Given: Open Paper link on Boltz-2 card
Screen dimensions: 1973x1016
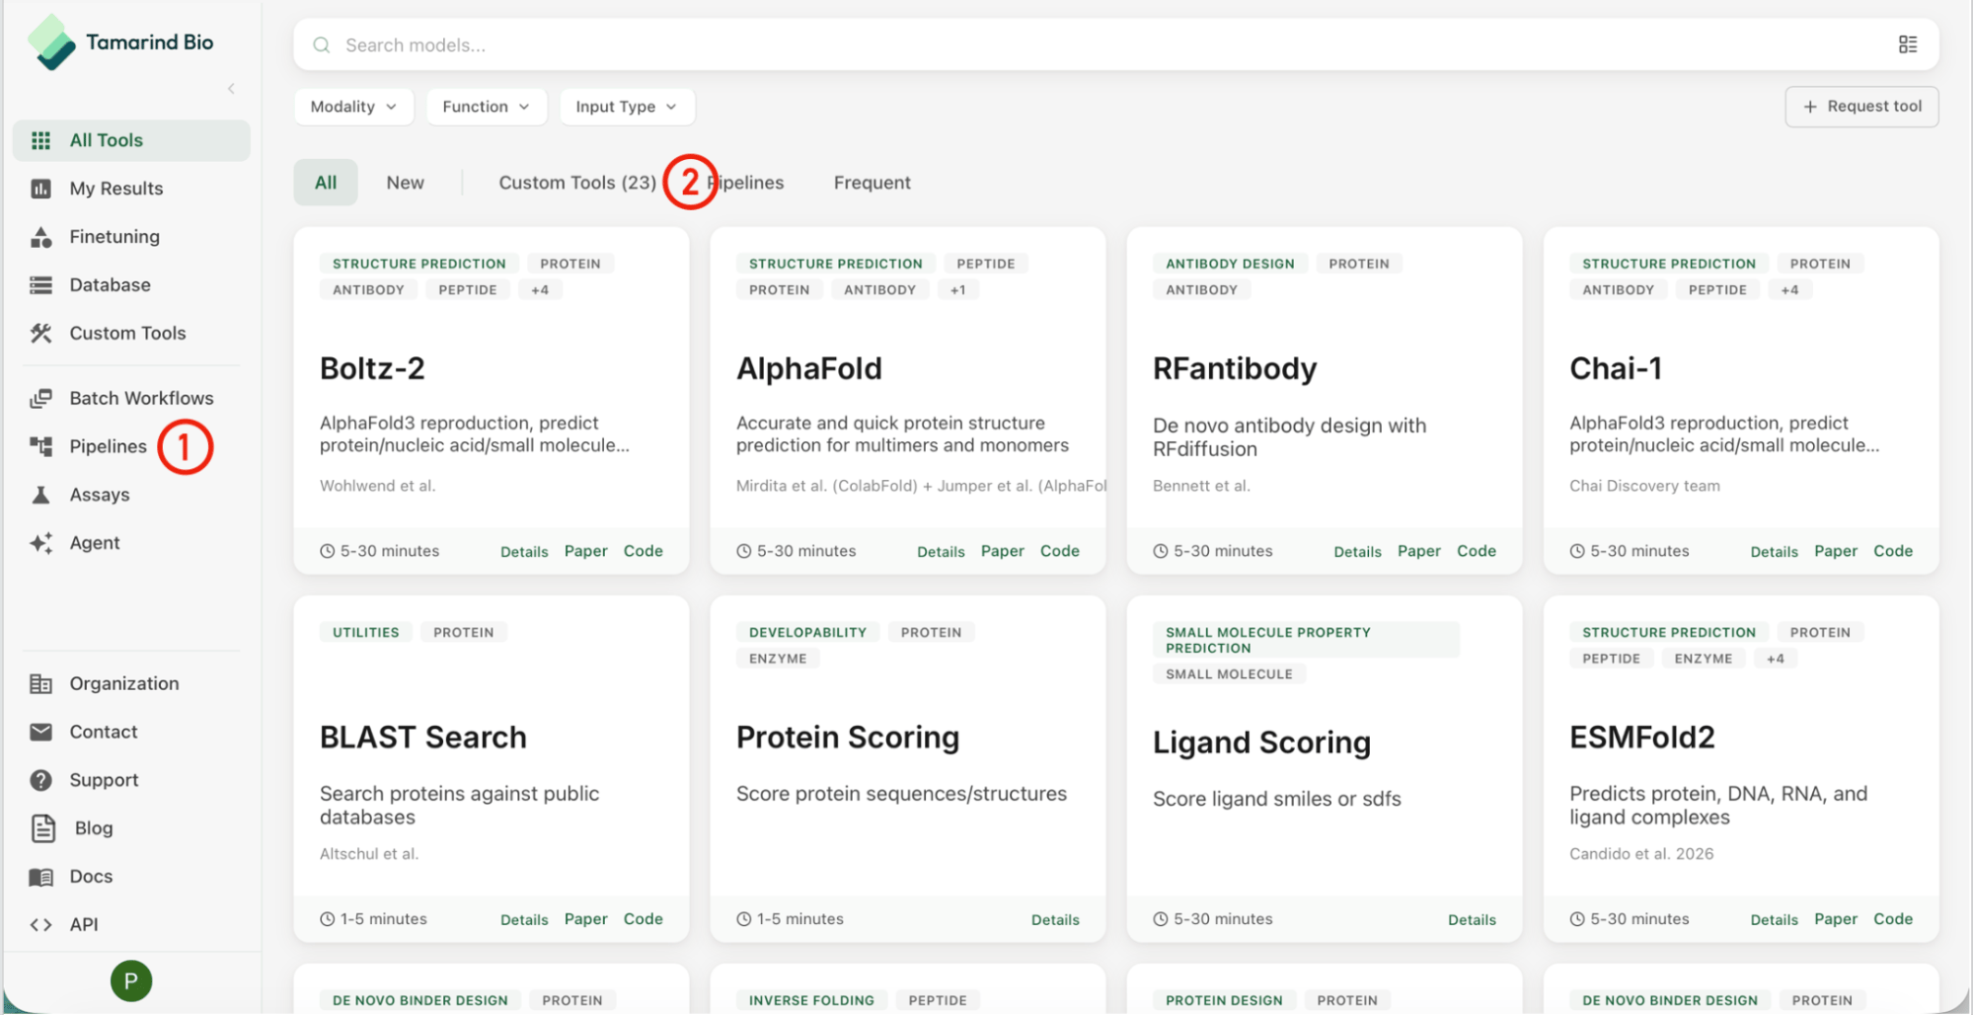Looking at the screenshot, I should coord(586,552).
